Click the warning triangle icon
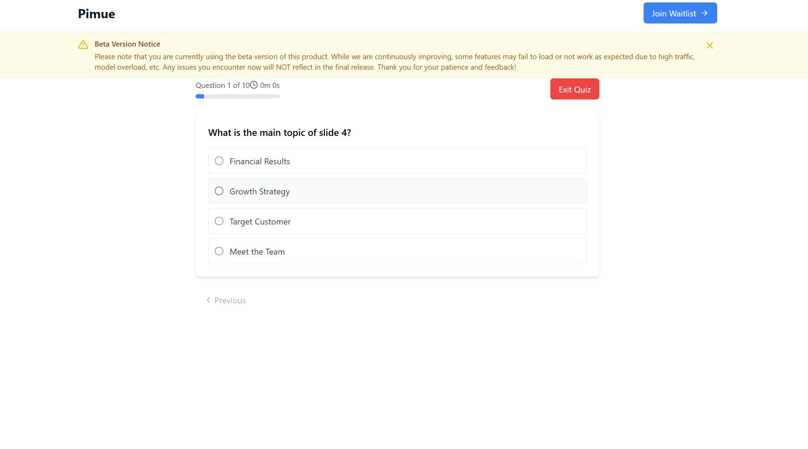Screen dimensions: 808x449 click(83, 44)
